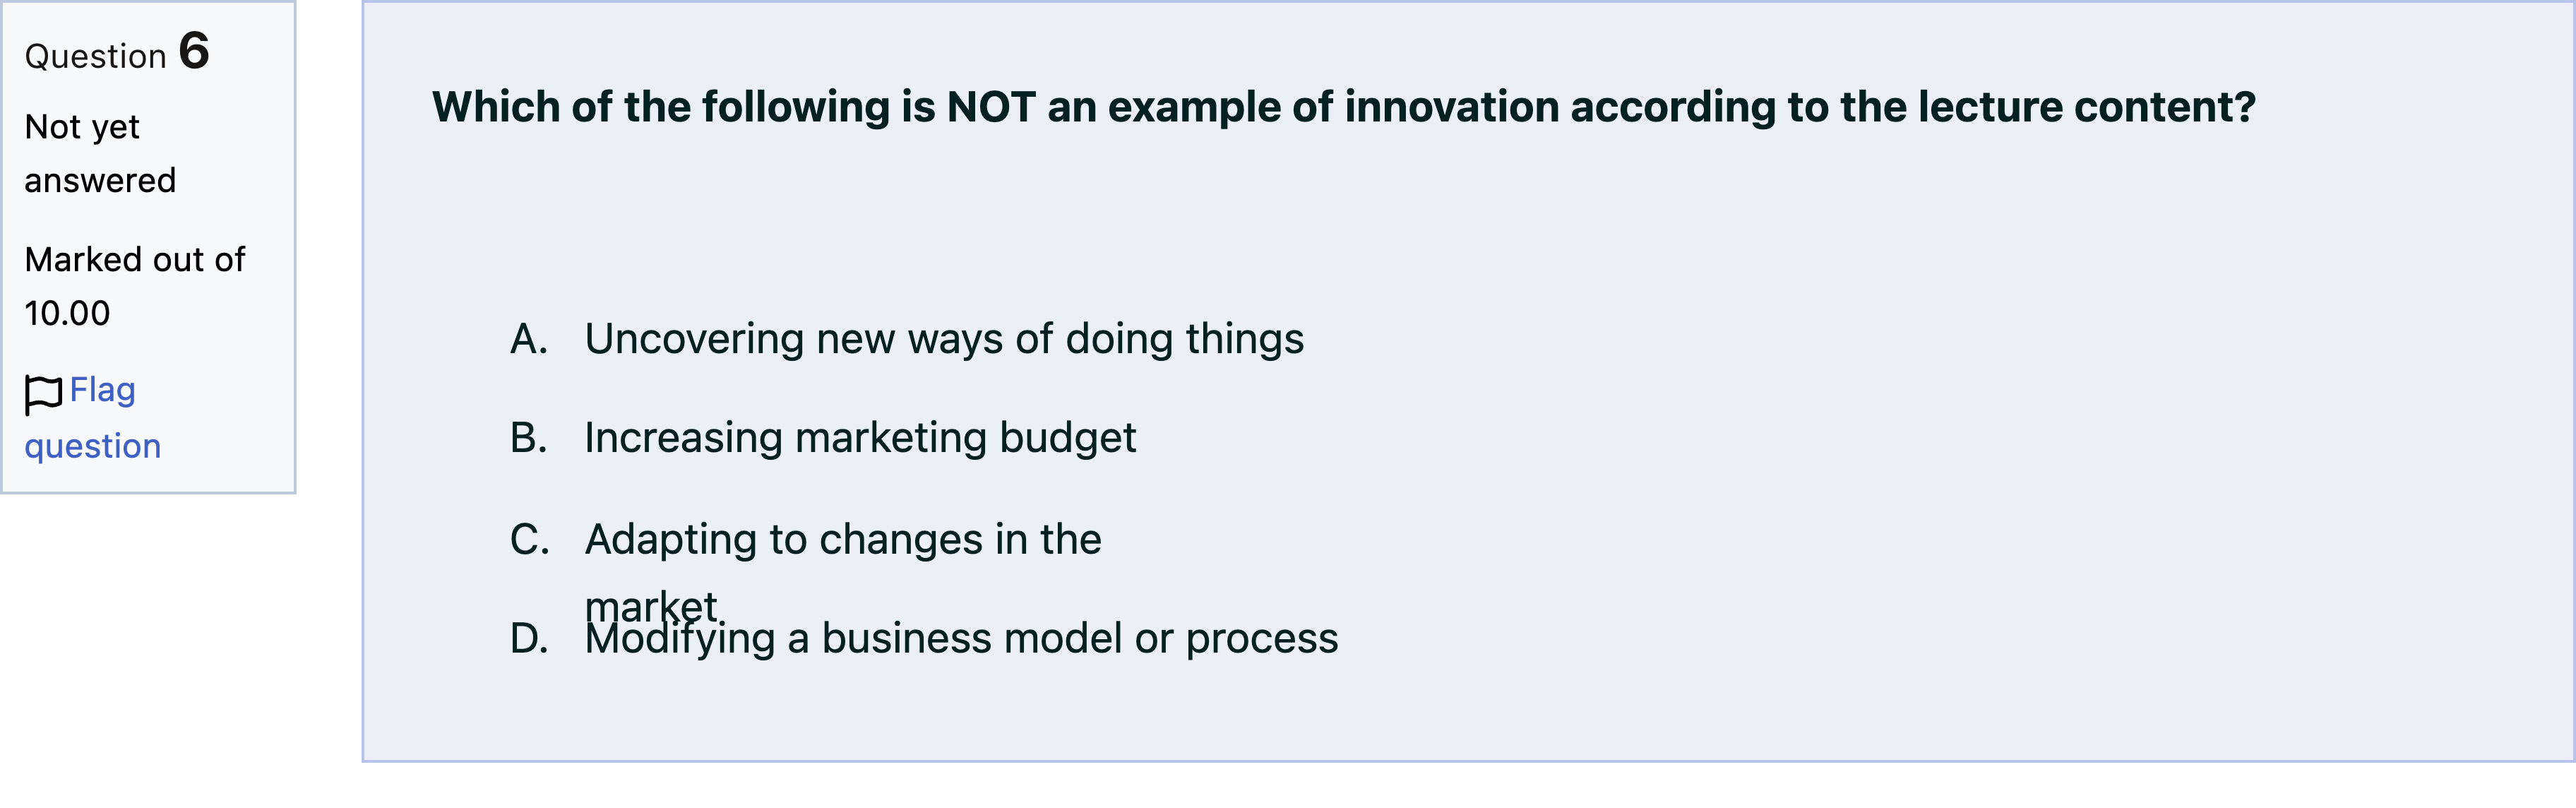This screenshot has width=2576, height=808.
Task: Click the letter D answer label
Action: pyautogui.click(x=529, y=638)
